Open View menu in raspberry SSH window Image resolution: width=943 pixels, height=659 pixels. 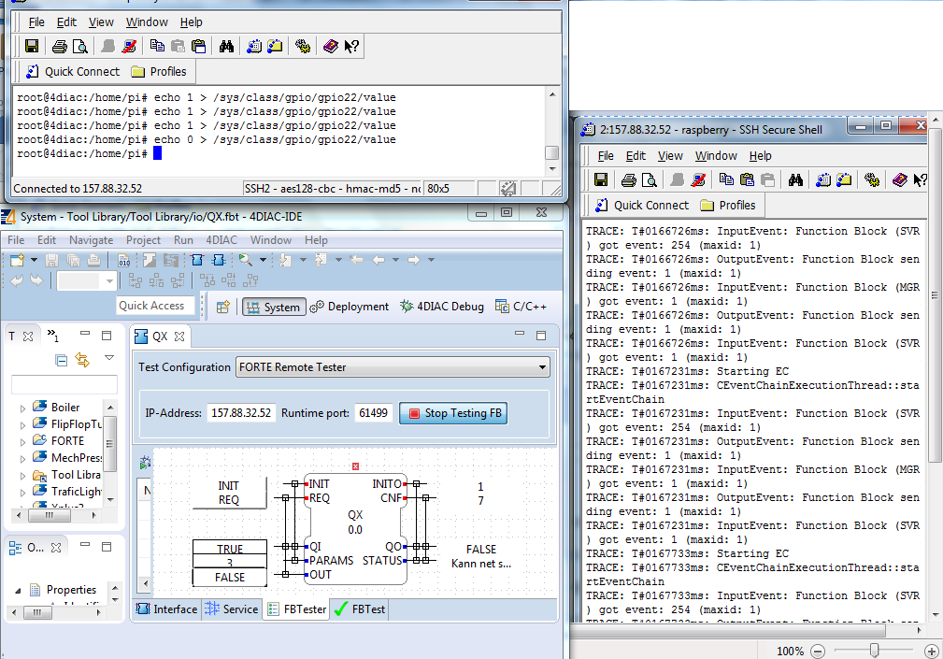[670, 156]
